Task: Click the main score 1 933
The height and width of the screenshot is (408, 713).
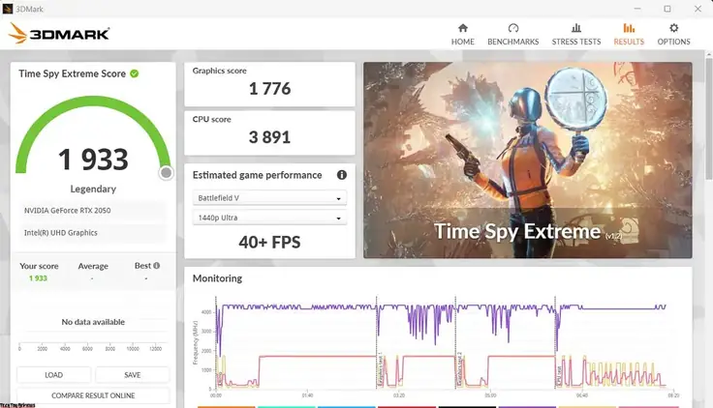Action: click(x=93, y=160)
